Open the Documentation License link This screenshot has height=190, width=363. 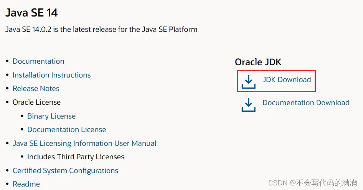click(x=67, y=129)
